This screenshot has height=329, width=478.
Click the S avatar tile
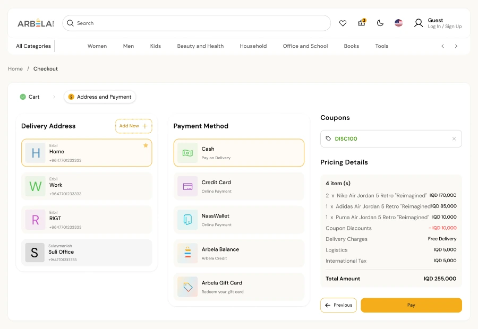(35, 253)
